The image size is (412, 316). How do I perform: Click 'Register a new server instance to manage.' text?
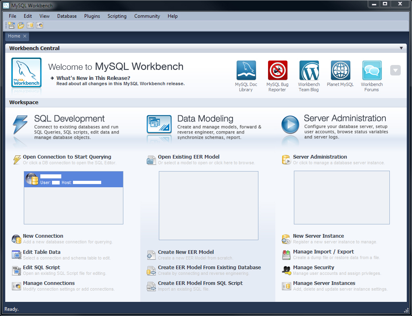pos(335,242)
